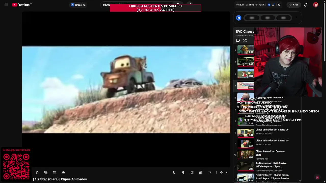The image size is (326, 183).
Task: Click the blue IQ icon in stats bar
Action: point(269,5)
